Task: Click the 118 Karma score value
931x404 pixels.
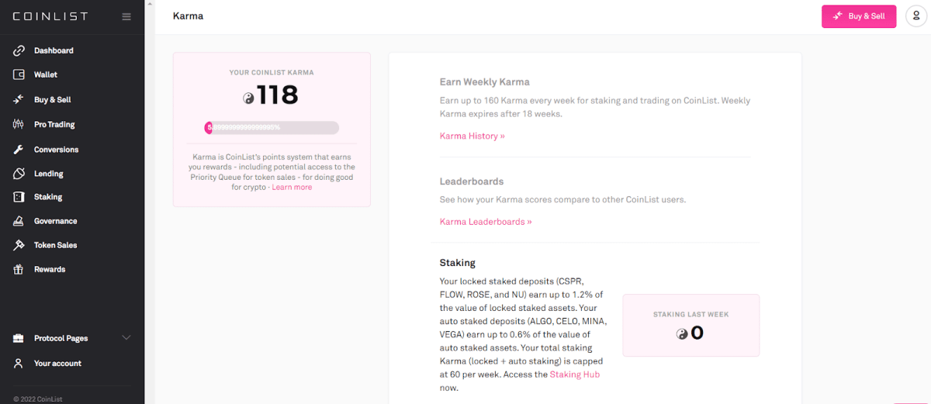Action: coord(278,95)
